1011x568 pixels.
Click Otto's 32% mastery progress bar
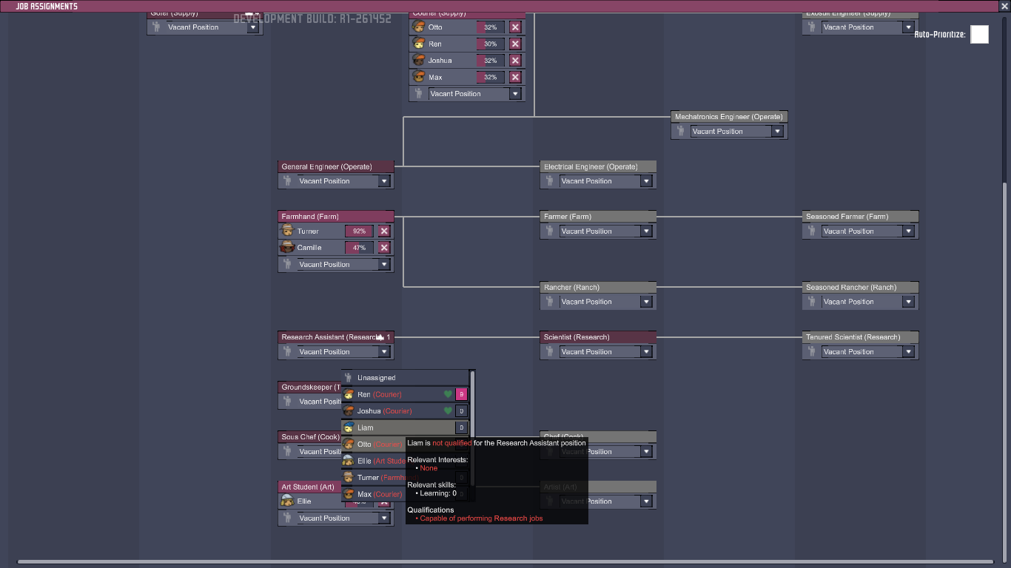click(x=491, y=27)
